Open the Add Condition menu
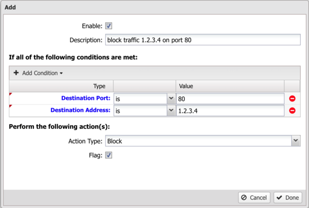309x208 pixels. pyautogui.click(x=38, y=73)
